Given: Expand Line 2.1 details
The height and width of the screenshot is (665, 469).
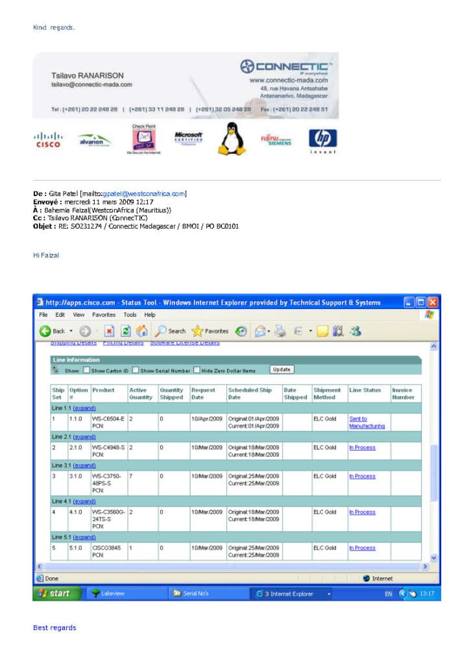Looking at the screenshot, I should (84, 437).
